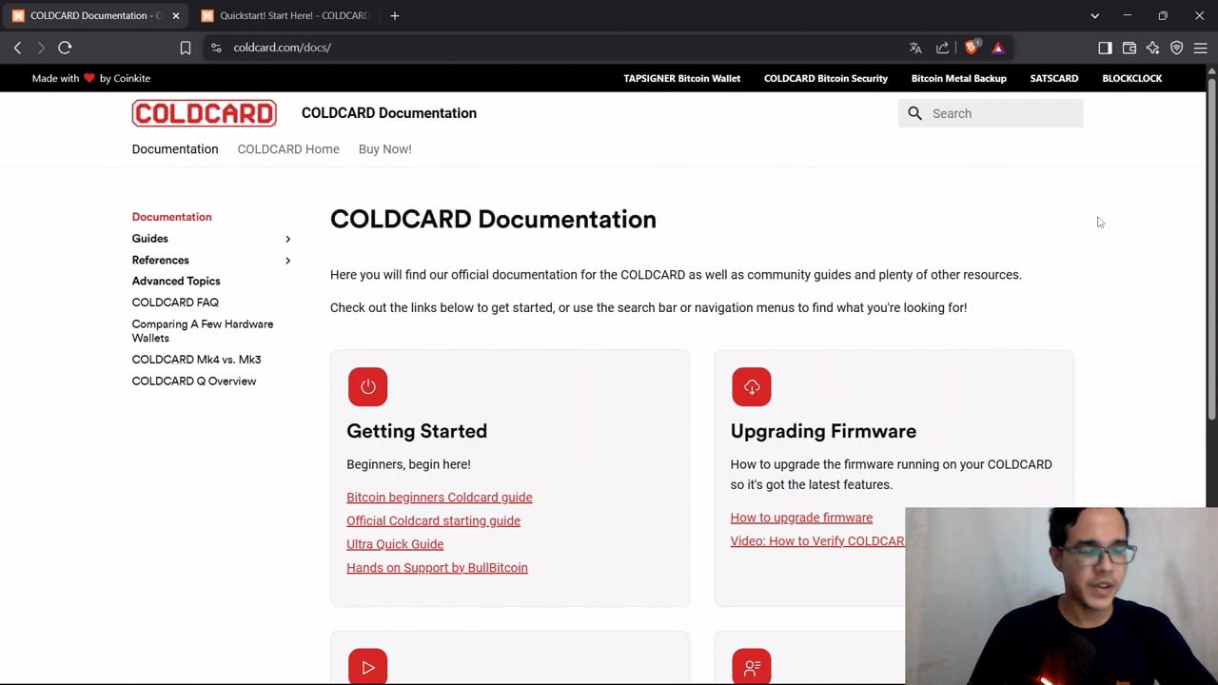Open Hands on Support by BullBitcoin
The width and height of the screenshot is (1218, 685).
(437, 568)
